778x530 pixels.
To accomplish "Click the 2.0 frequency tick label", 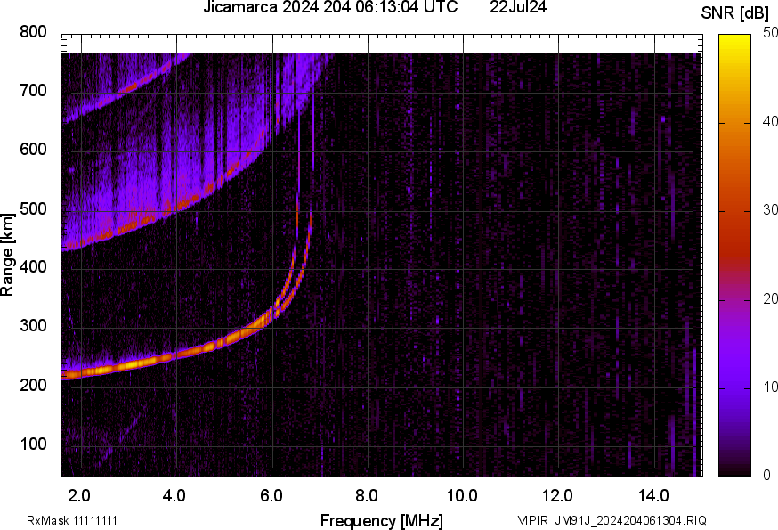I will click(x=79, y=495).
